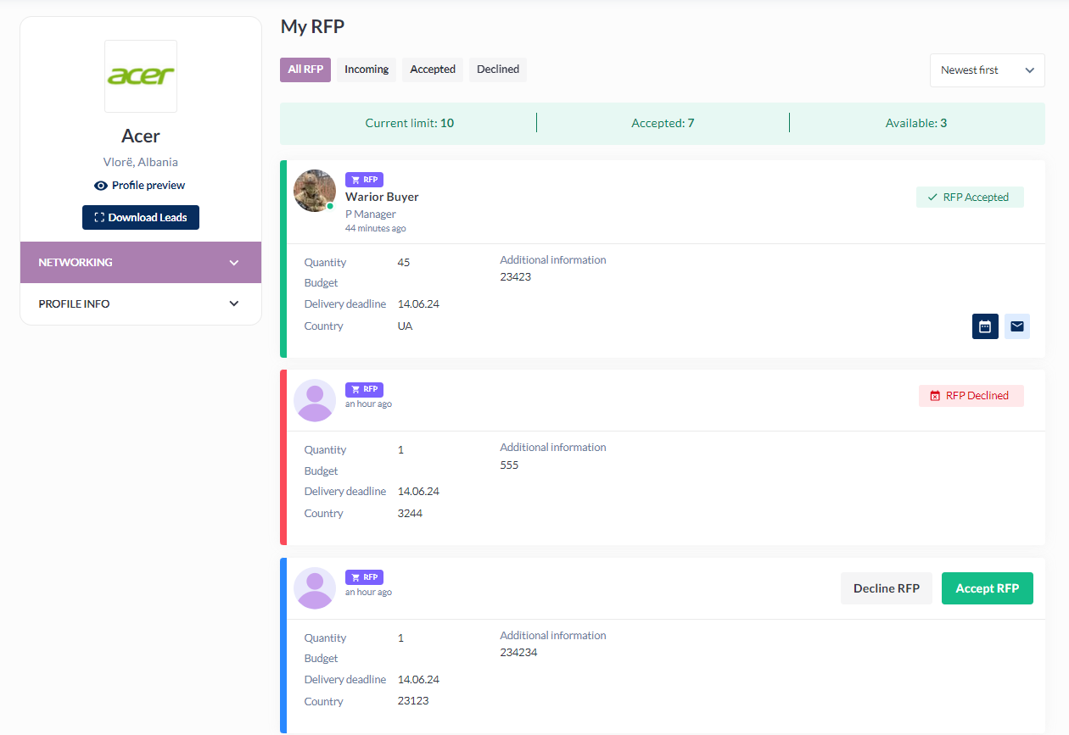Click the RFP badge on the declined card
Screen dimensions: 1069x735
click(x=364, y=390)
